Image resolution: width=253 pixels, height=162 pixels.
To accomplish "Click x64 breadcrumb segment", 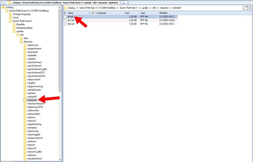I will [x=154, y=8].
